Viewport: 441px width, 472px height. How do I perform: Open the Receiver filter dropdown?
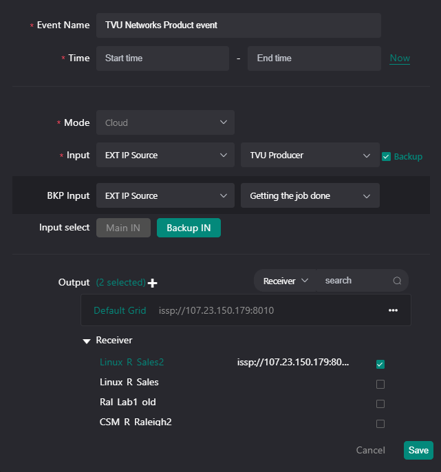tap(286, 281)
